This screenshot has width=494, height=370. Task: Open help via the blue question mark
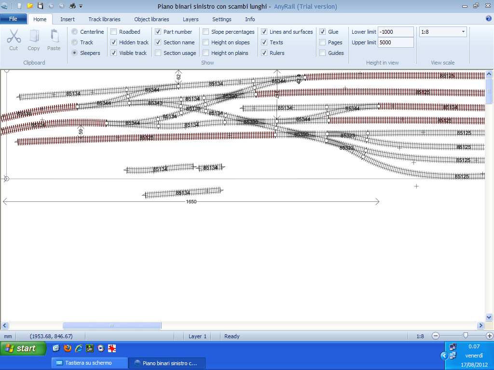click(x=488, y=19)
